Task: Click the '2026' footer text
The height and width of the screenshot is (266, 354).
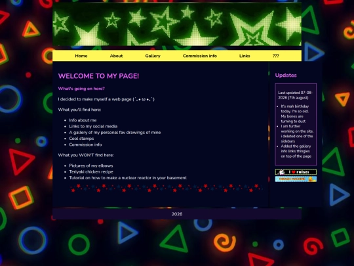Action: pyautogui.click(x=177, y=214)
